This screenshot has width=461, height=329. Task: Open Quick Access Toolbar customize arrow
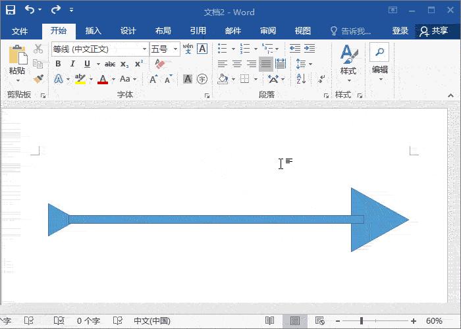pos(71,10)
